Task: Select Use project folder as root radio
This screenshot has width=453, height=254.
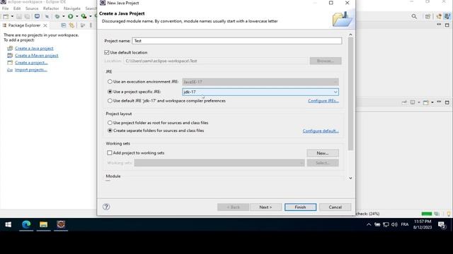Action: click(110, 123)
